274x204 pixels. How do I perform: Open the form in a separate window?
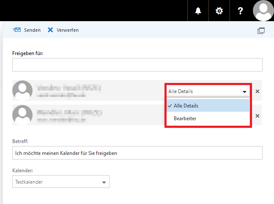point(261,30)
